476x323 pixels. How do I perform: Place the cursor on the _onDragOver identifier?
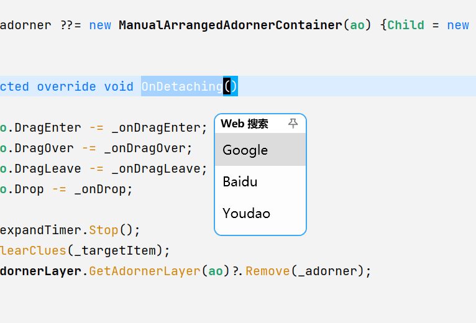click(x=145, y=148)
